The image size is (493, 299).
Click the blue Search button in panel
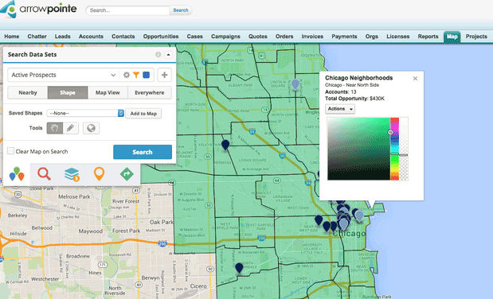click(x=143, y=152)
